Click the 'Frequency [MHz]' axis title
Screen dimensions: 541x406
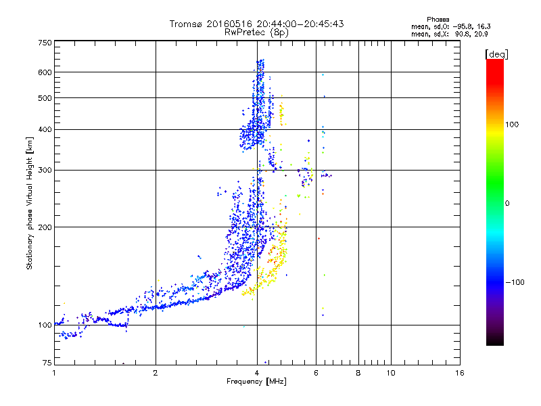point(256,382)
